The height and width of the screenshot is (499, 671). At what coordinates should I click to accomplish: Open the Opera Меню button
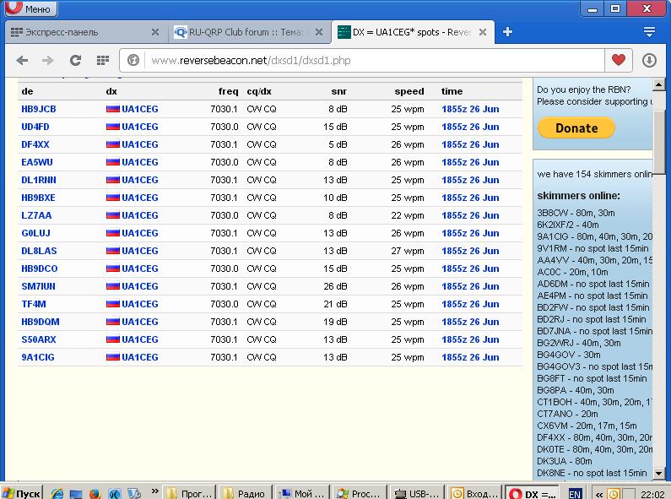click(29, 9)
